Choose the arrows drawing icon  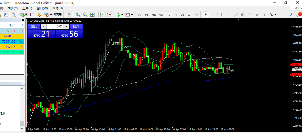tap(271, 15)
